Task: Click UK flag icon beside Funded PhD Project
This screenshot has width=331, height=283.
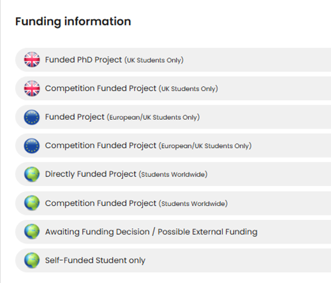Action: tap(32, 60)
